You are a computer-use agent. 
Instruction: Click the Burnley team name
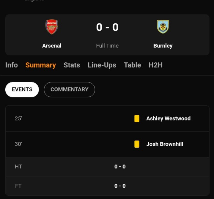pos(163,46)
